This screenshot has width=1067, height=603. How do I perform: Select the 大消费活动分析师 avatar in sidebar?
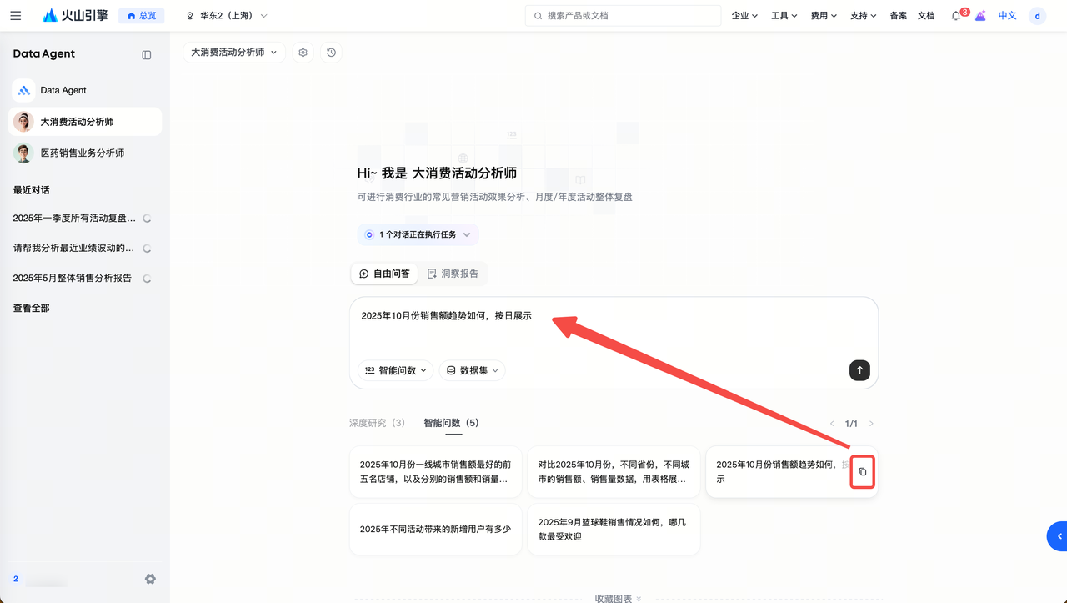(23, 122)
